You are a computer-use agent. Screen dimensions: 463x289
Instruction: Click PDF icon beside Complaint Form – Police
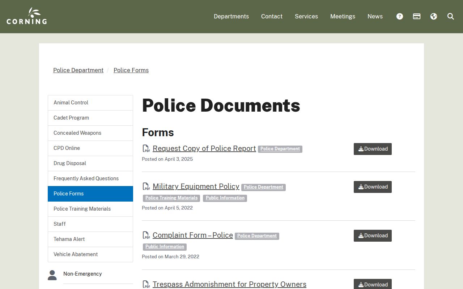coord(146,235)
